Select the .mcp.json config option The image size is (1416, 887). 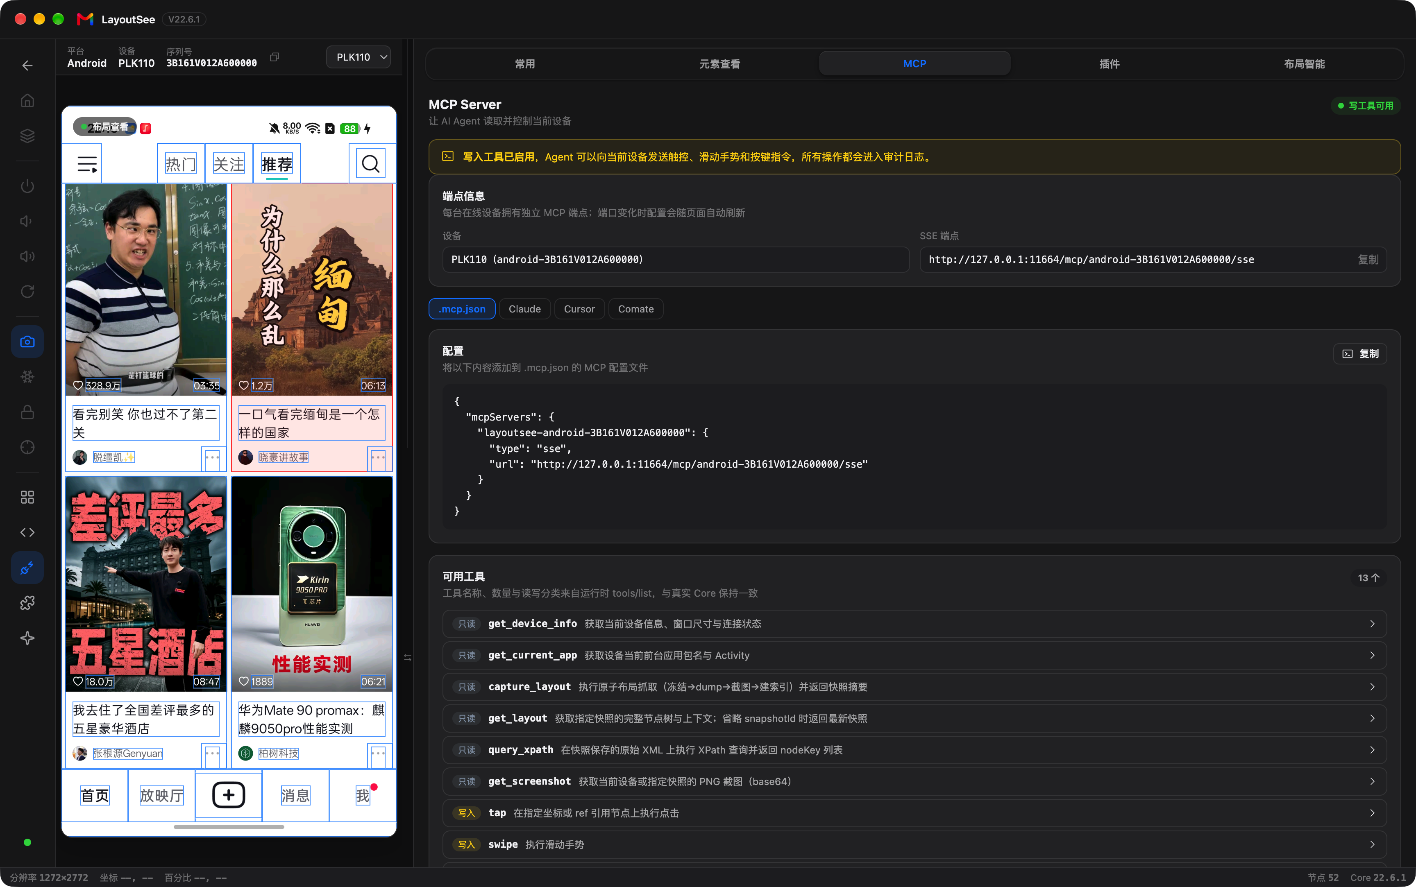(x=462, y=309)
